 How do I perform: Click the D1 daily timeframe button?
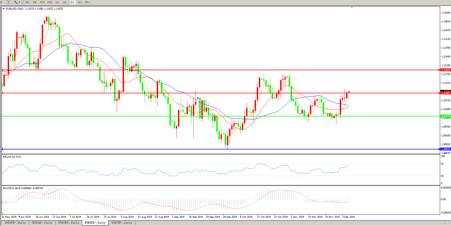tap(72, 2)
